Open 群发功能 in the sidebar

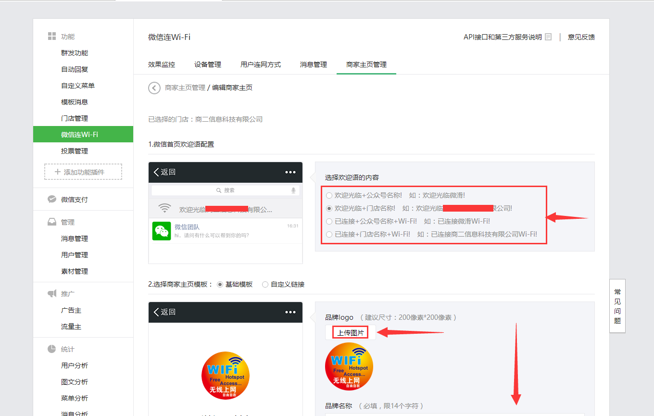(x=75, y=53)
